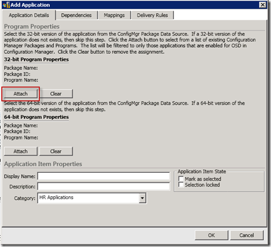Click the Description label text
This screenshot has width=271, height=247.
tap(22, 187)
